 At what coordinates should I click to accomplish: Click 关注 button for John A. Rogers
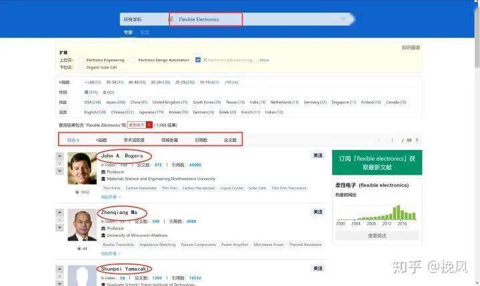tap(318, 155)
